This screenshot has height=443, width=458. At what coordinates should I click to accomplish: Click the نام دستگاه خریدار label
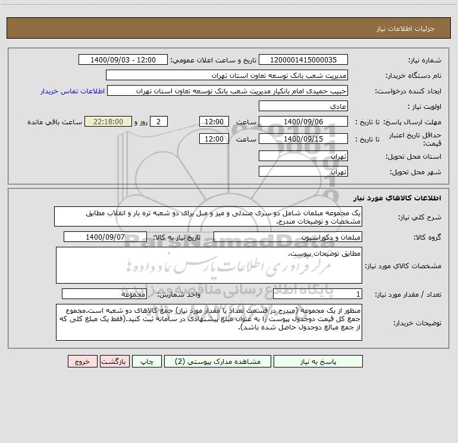pos(413,76)
